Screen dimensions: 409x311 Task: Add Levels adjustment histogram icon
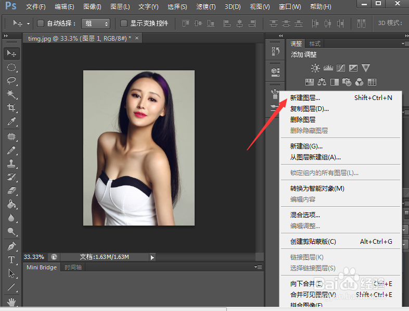click(328, 68)
